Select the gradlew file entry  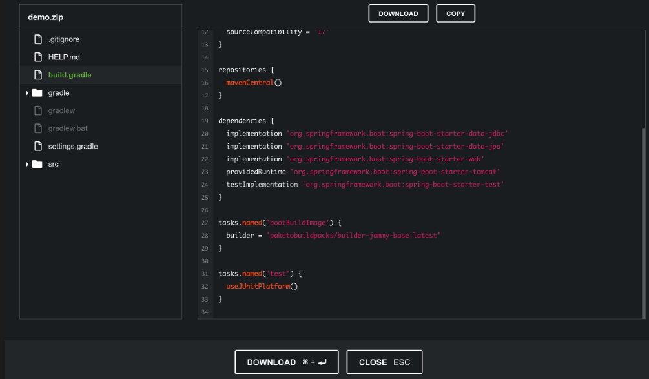click(61, 110)
